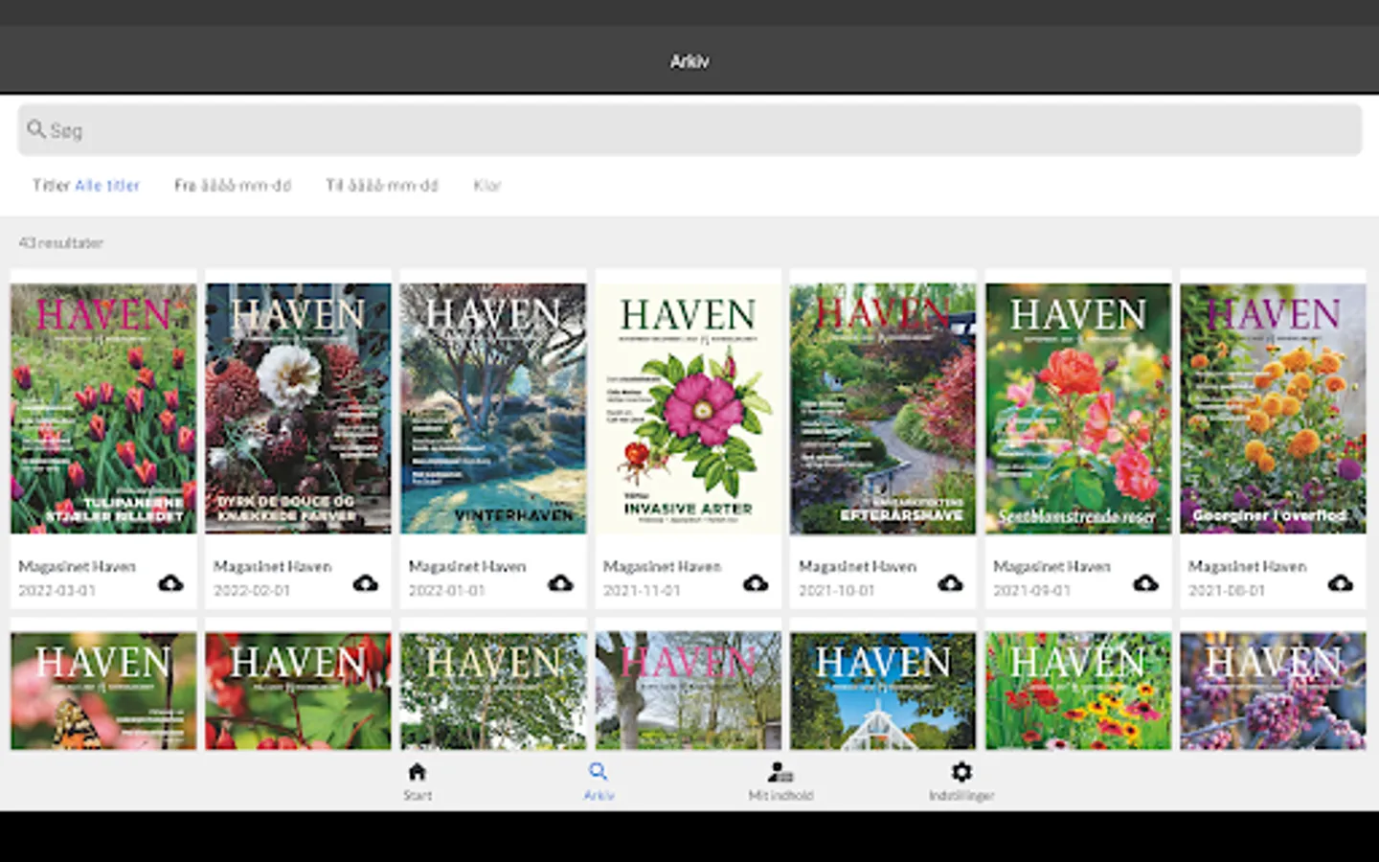Click Magasinet Haven title above 2021-10-01
1379x862 pixels.
[x=857, y=566]
